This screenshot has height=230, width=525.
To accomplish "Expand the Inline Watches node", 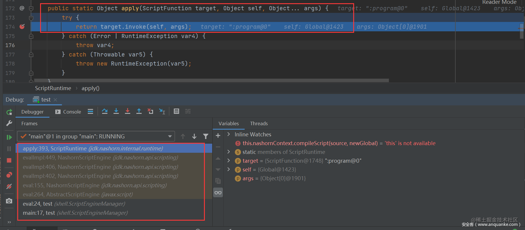I will (229, 134).
